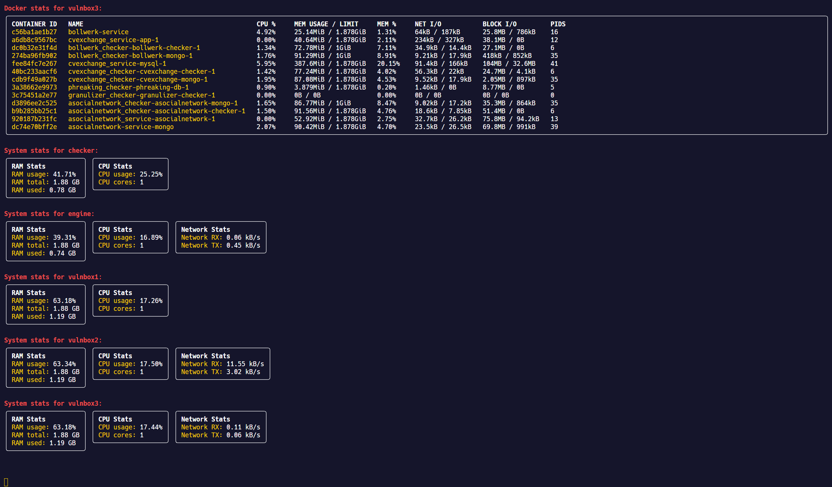Open the Network Stats panel for vulnbox2

[222, 364]
